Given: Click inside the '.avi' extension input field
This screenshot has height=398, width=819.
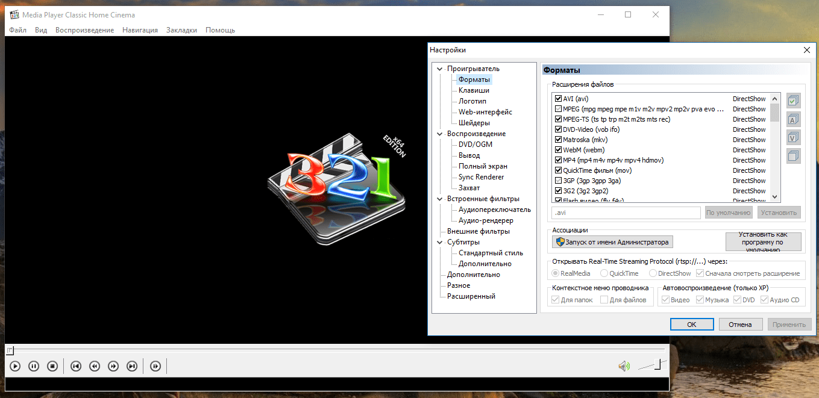Looking at the screenshot, I should point(625,212).
